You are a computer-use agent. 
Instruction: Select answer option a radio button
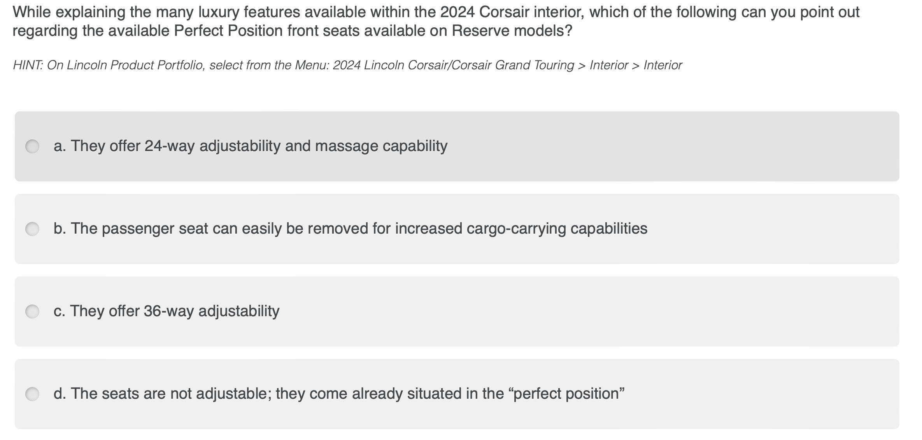click(32, 146)
